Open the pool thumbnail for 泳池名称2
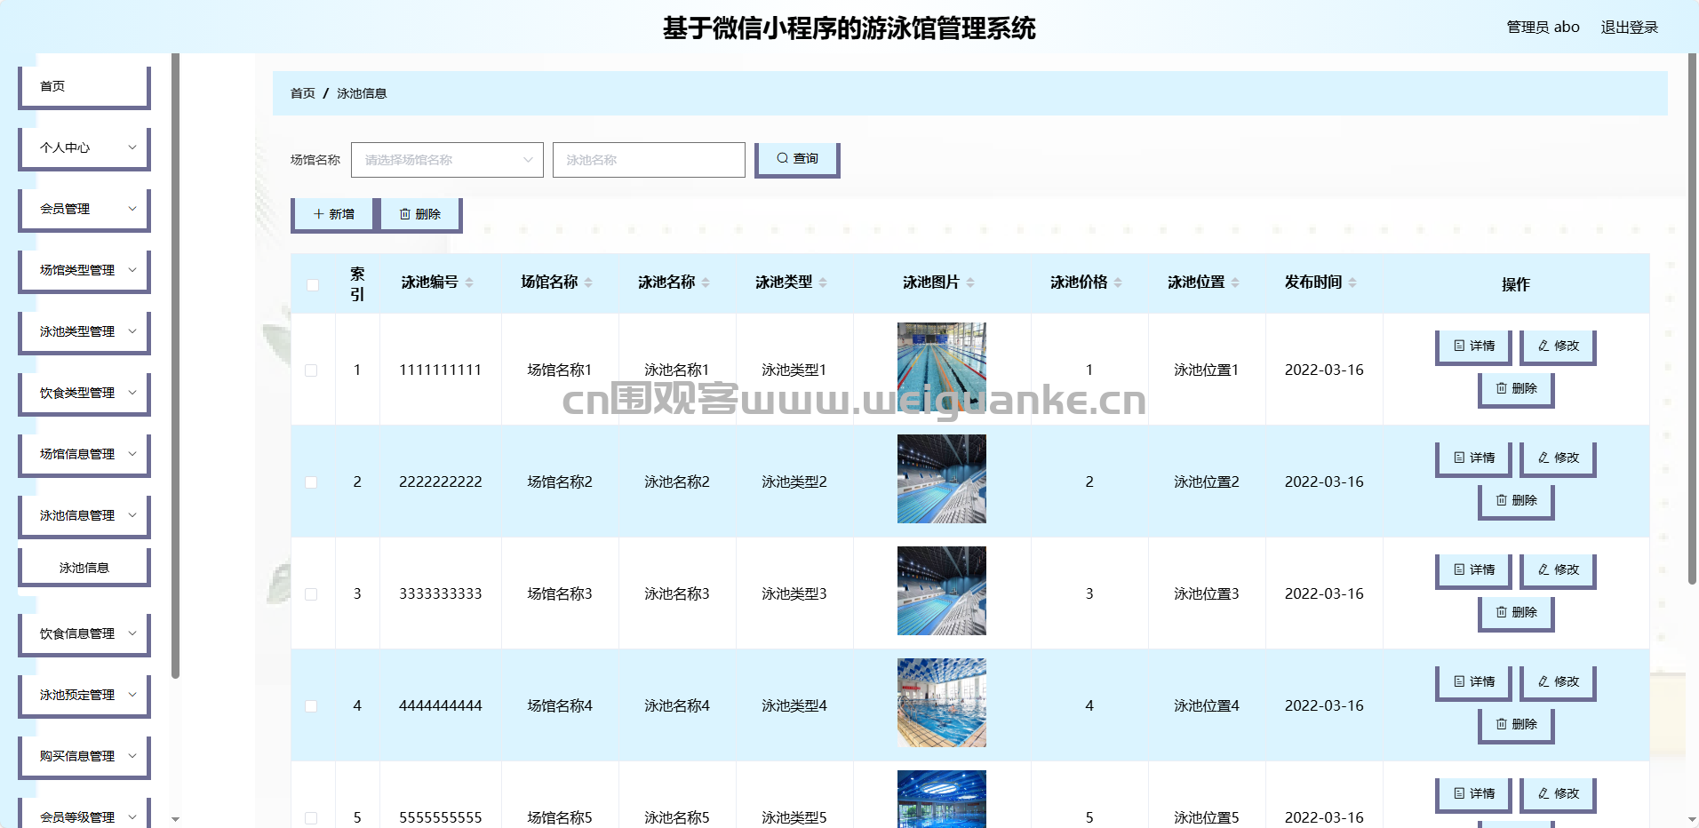 point(942,479)
